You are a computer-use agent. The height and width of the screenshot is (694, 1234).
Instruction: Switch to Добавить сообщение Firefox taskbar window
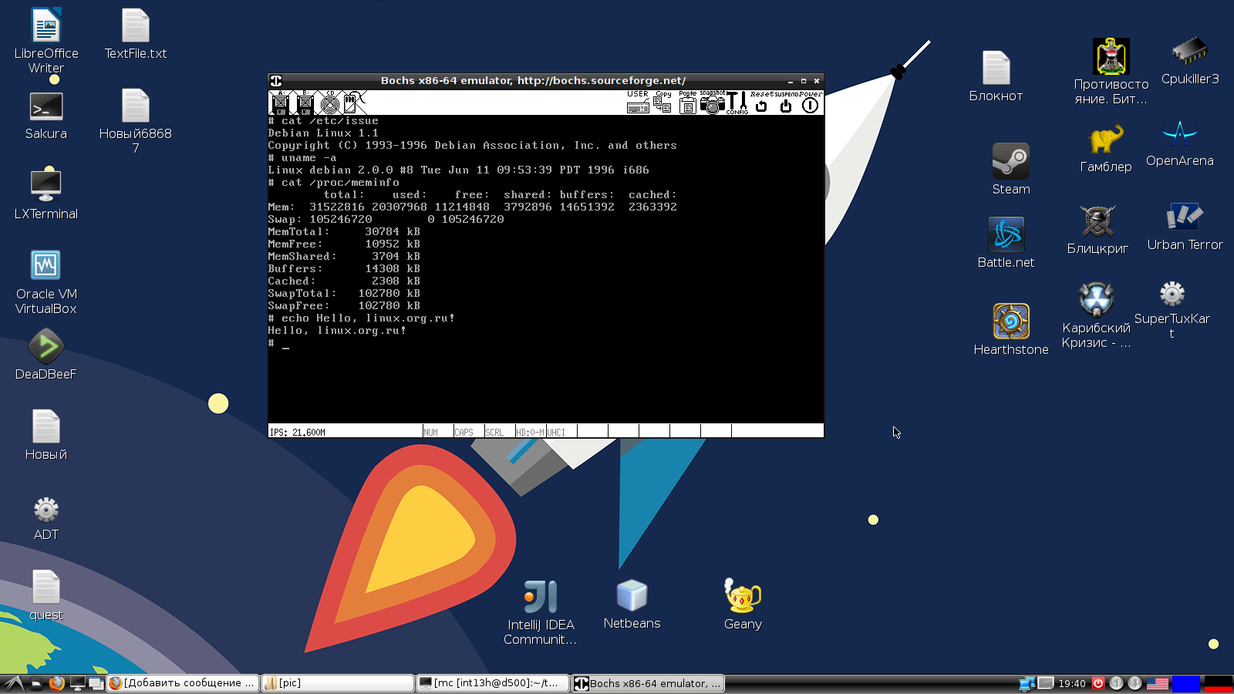[x=183, y=683]
